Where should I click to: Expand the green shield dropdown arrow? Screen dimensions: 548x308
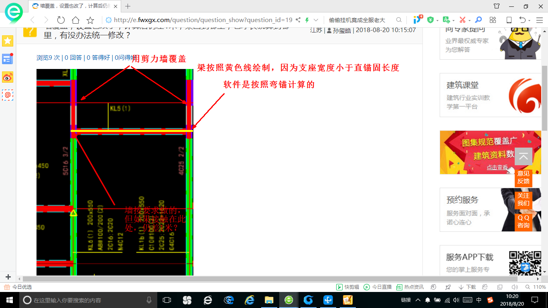pyautogui.click(x=437, y=20)
